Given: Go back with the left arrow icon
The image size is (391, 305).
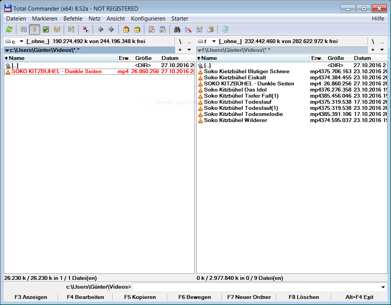Looking at the screenshot, I should point(100,29).
